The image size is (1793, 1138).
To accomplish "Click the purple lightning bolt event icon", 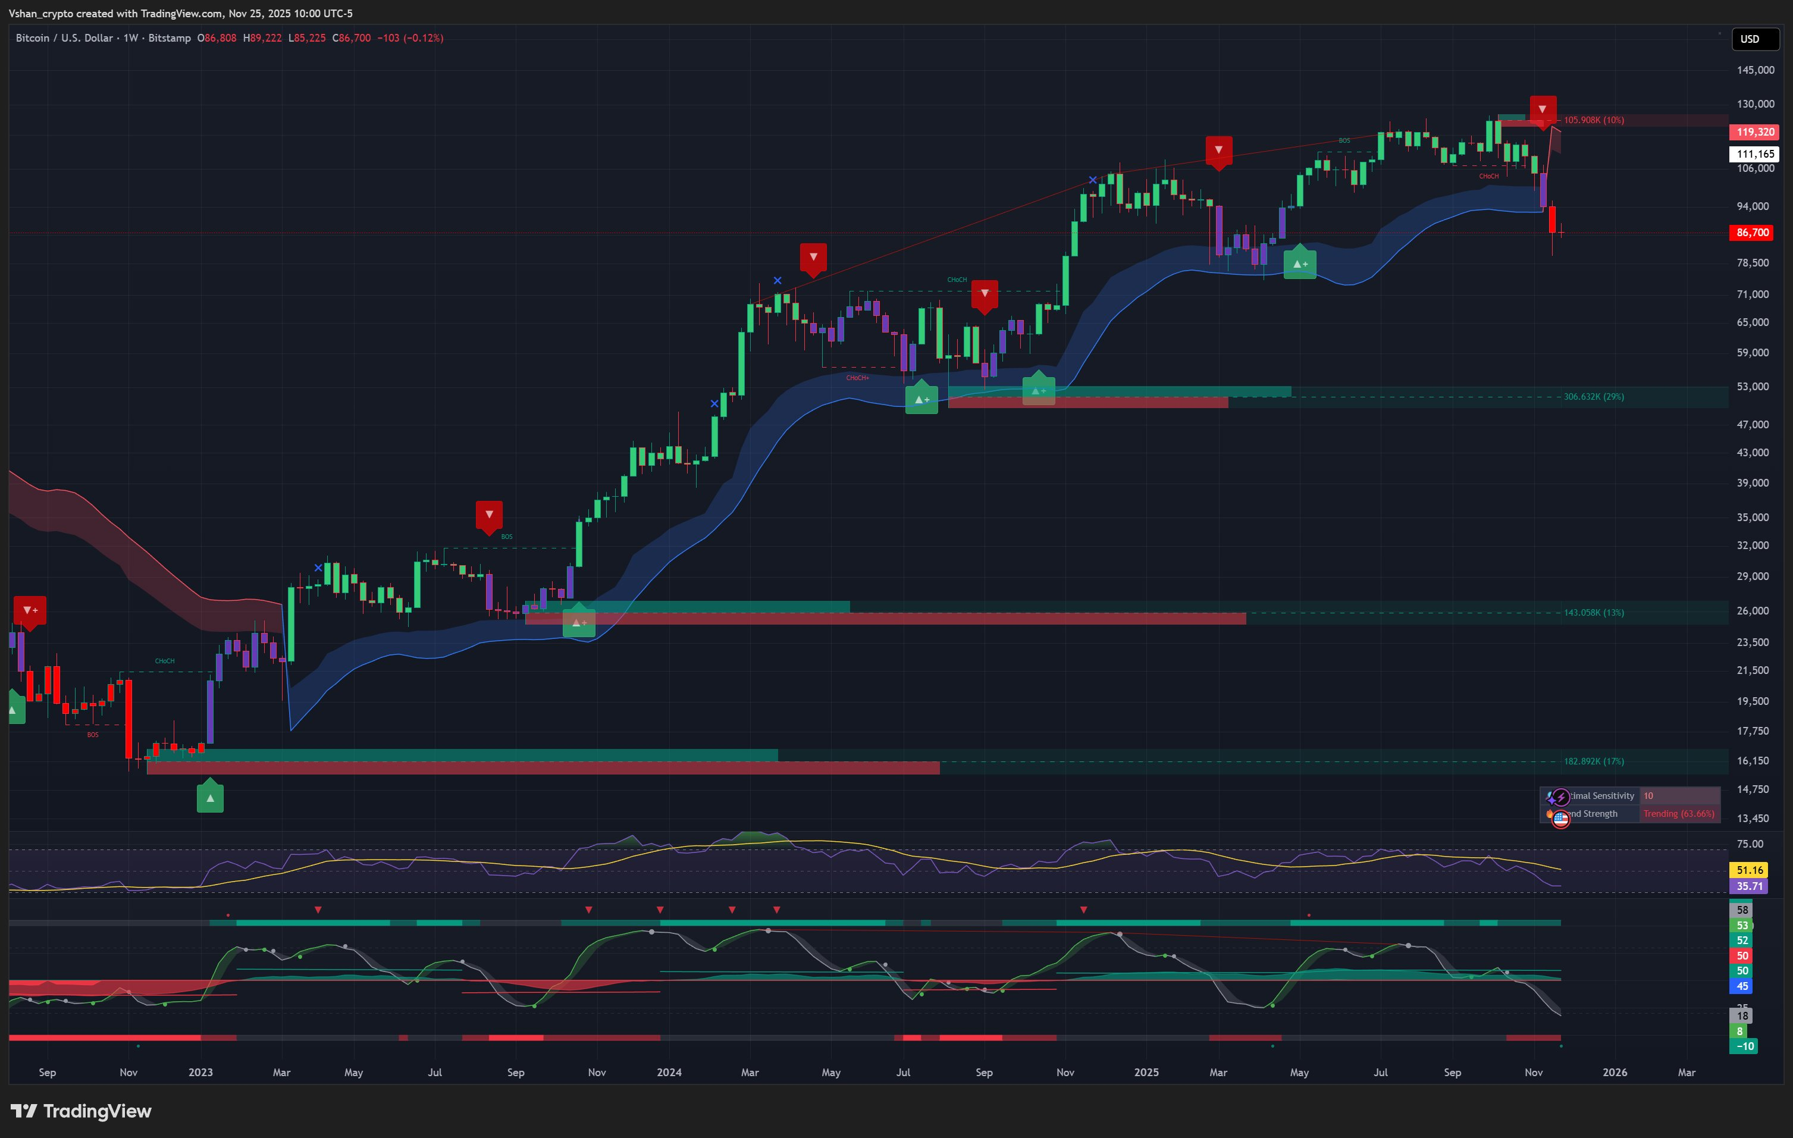I will tap(1560, 798).
